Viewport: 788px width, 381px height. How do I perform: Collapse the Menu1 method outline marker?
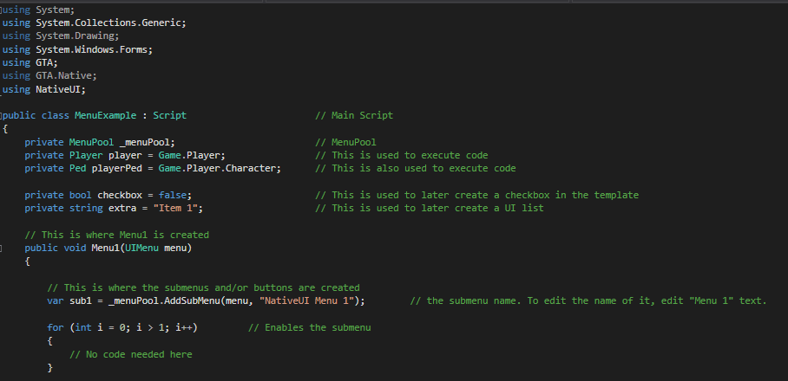[3, 249]
